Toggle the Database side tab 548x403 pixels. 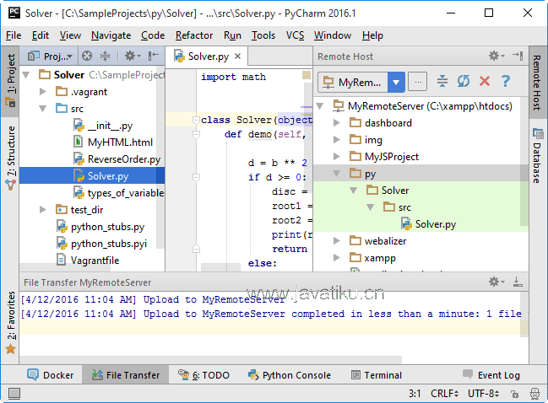tap(538, 156)
